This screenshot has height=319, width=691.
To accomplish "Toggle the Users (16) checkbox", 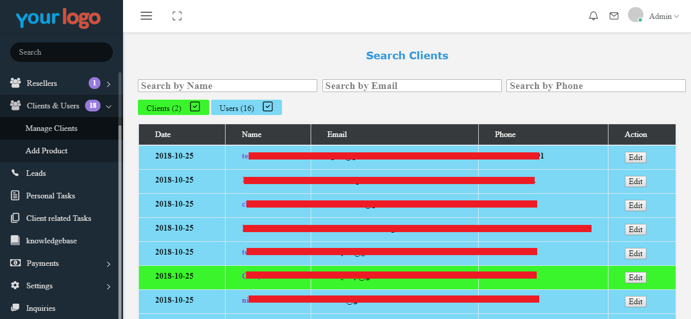I will point(268,107).
